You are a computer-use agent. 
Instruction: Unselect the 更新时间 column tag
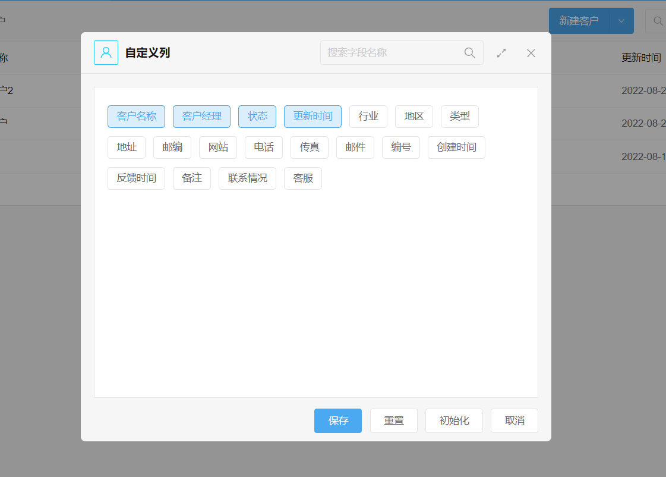tap(313, 117)
